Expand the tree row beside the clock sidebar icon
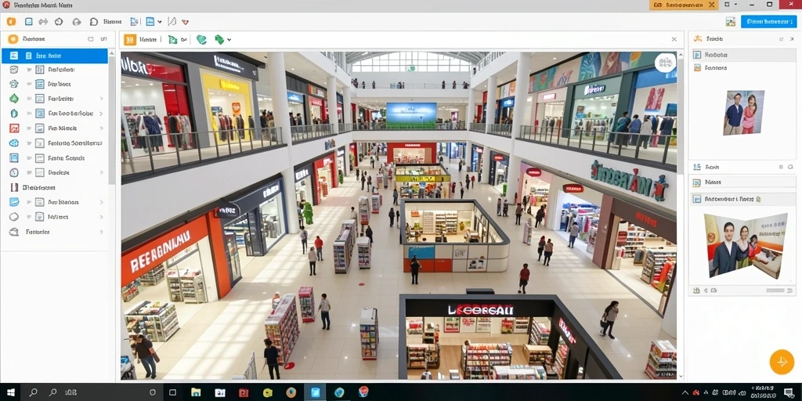Viewport: 802px width, 401px height. [x=30, y=173]
